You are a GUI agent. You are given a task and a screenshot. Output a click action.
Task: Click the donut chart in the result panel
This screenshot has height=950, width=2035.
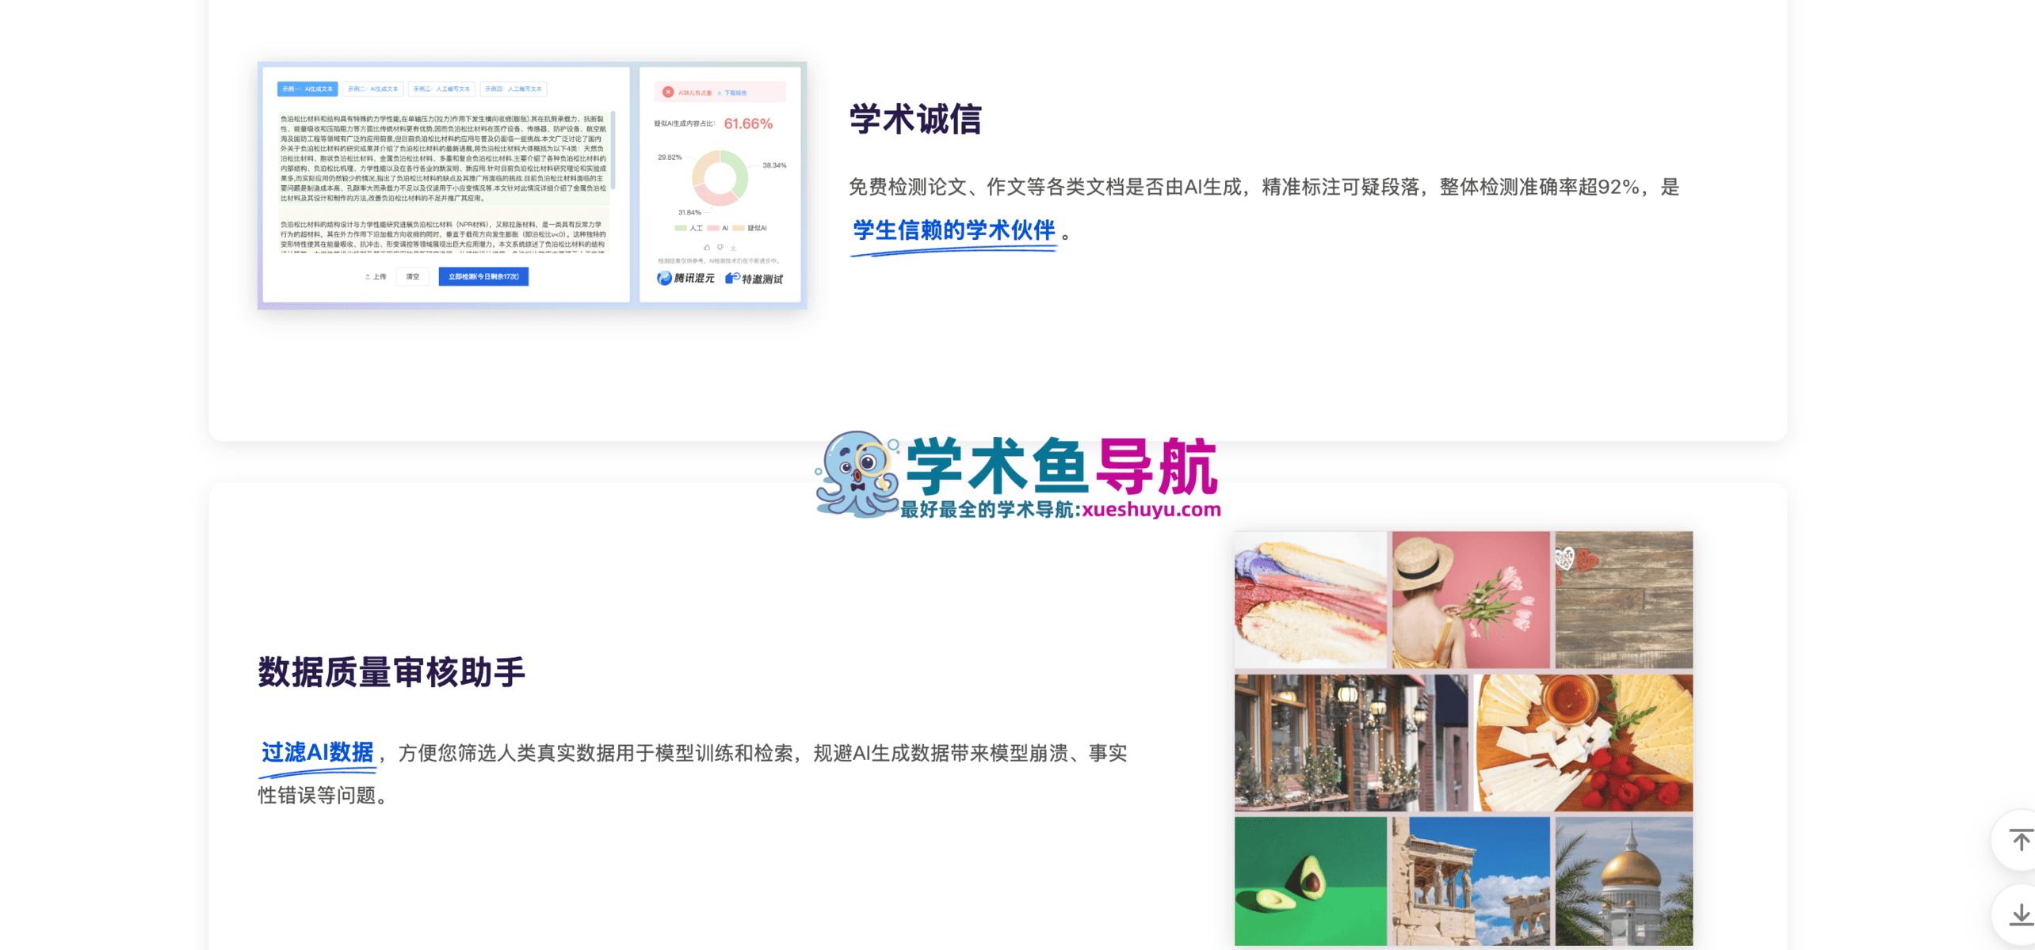(x=720, y=178)
